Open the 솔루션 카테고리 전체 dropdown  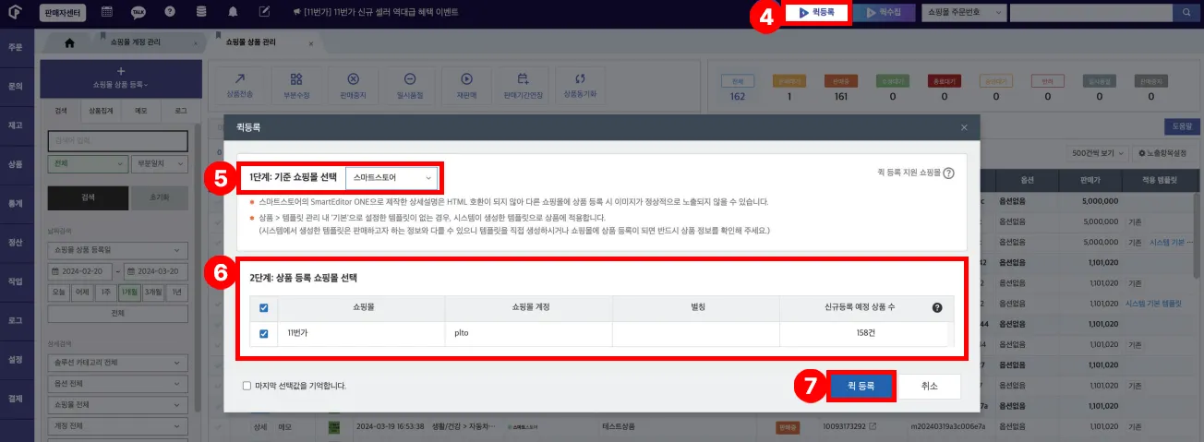117,363
